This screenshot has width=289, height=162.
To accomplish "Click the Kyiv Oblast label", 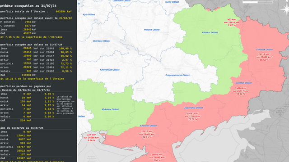I will coord(89,14).
